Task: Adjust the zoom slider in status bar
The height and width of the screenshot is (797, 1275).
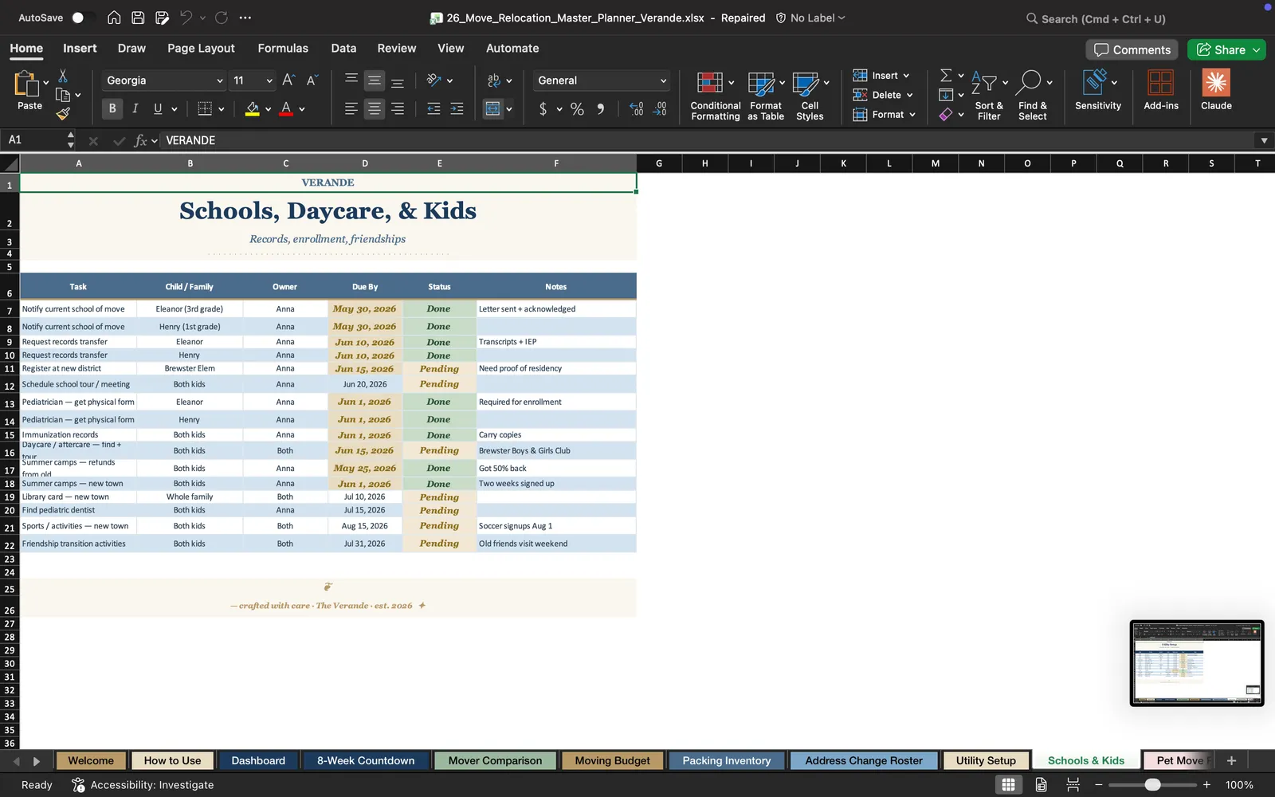Action: coord(1152,785)
